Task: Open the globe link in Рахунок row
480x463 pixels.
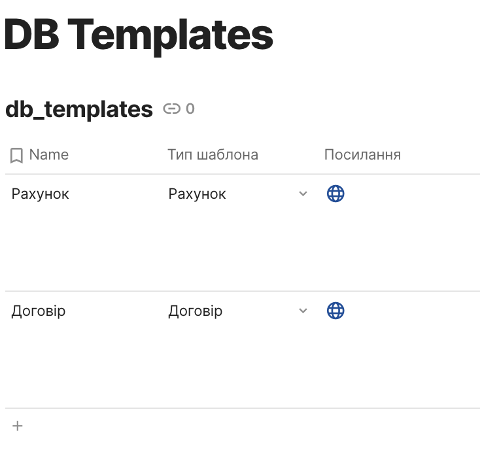Action: [335, 194]
